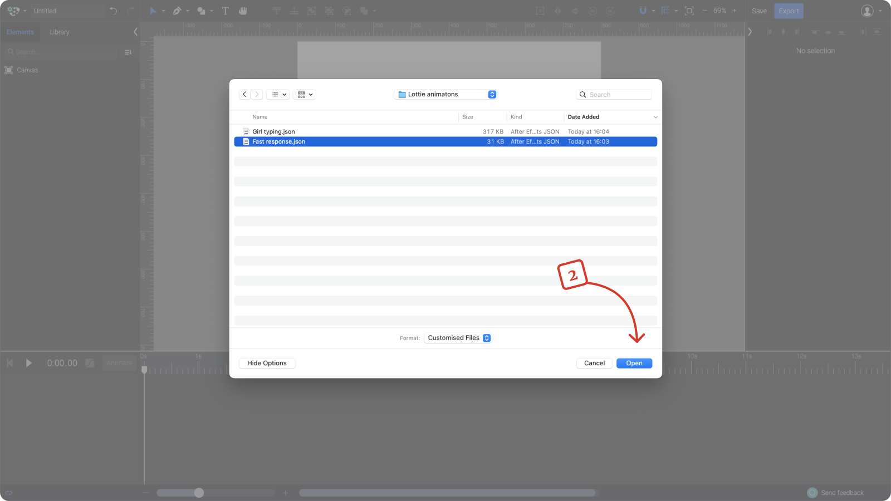The image size is (891, 501).
Task: Open the list view dropdown in the dialog
Action: pyautogui.click(x=278, y=94)
